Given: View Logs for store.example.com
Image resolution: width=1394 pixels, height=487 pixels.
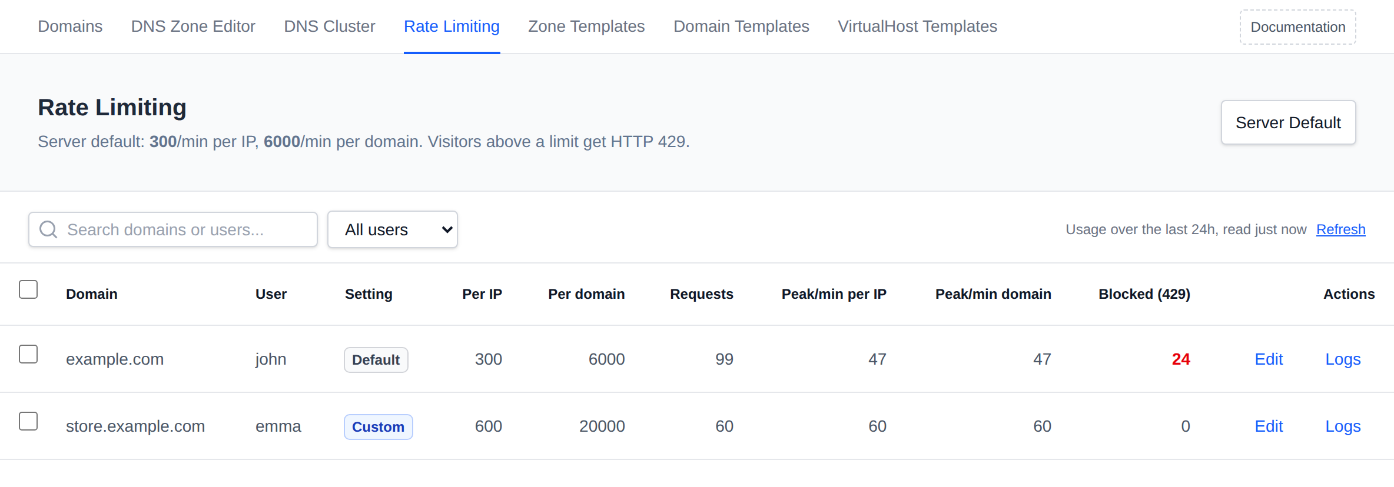Looking at the screenshot, I should click(x=1343, y=426).
